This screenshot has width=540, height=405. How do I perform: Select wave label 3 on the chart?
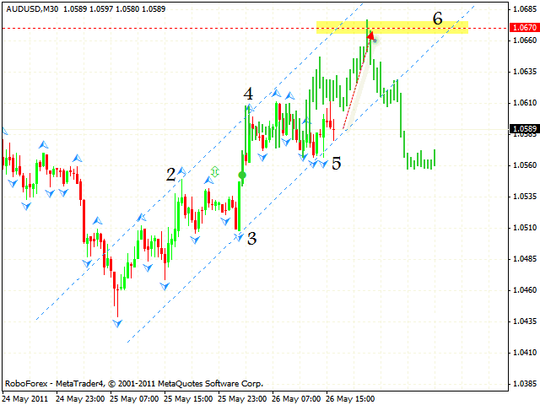click(251, 238)
